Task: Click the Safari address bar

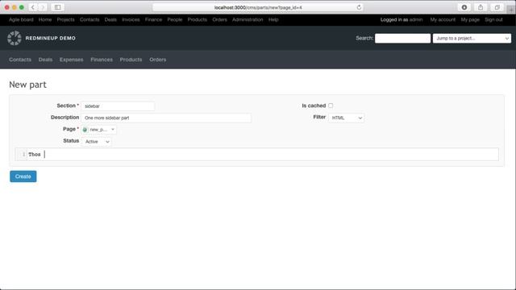Action: 258,7
